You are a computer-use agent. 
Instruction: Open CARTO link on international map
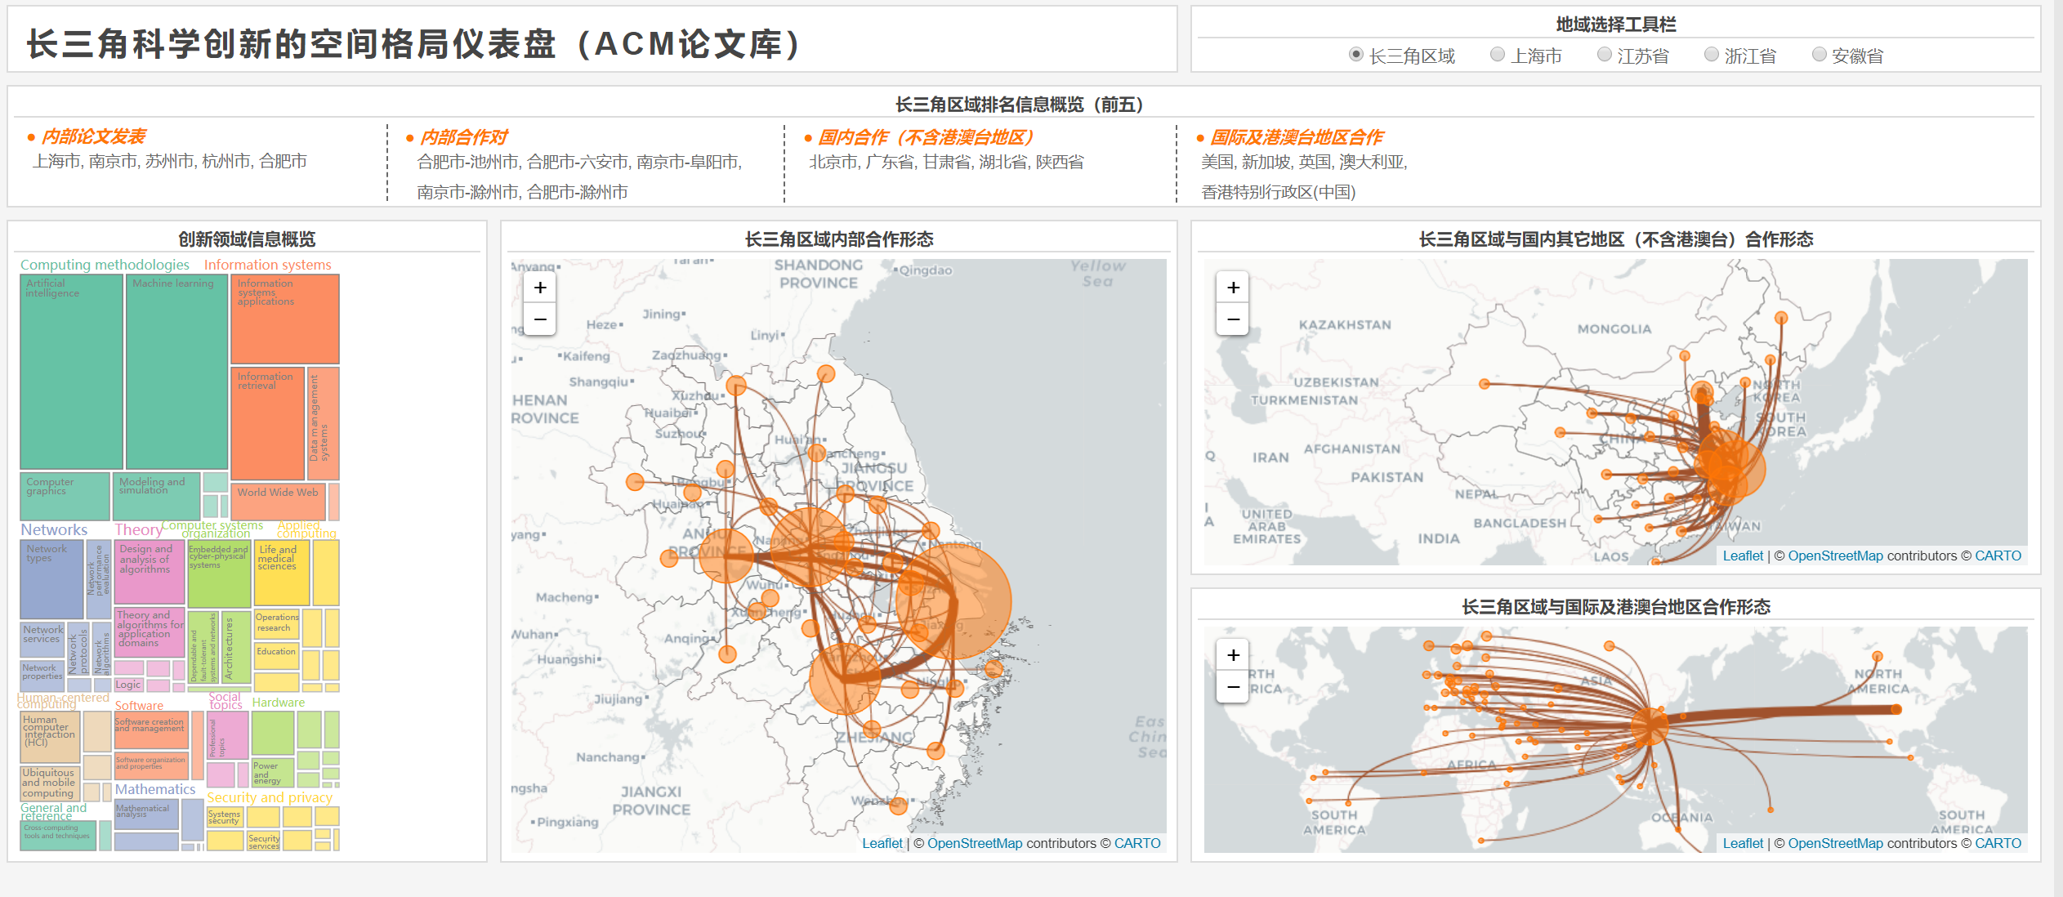pos(1998,843)
